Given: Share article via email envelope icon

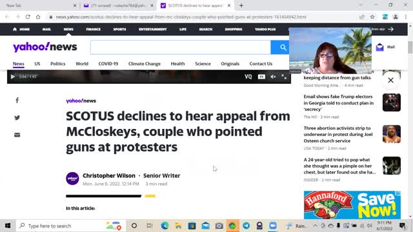Looking at the screenshot, I should [17, 135].
